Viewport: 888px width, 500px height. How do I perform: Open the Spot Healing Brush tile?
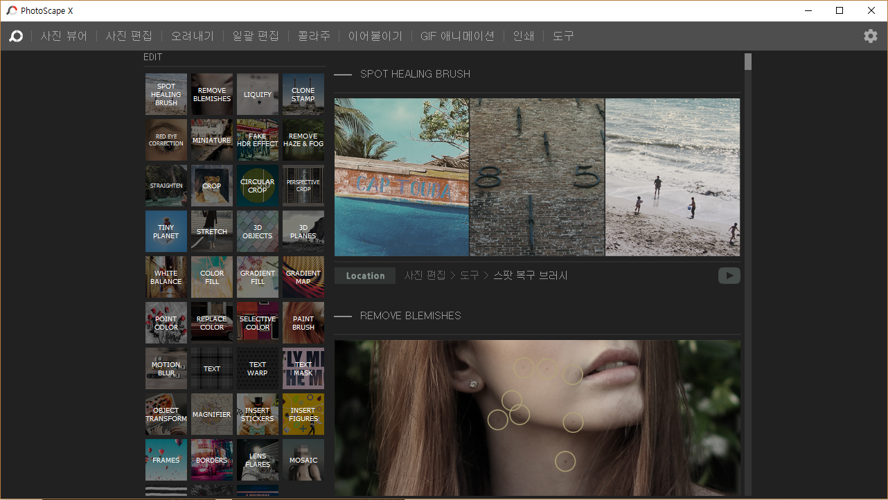point(166,94)
